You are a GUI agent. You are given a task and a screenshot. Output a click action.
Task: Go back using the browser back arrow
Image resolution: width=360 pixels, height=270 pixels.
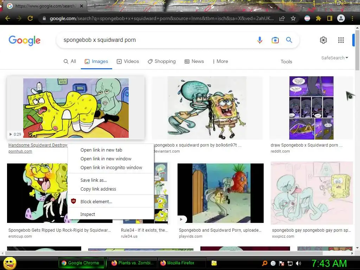click(x=8, y=18)
